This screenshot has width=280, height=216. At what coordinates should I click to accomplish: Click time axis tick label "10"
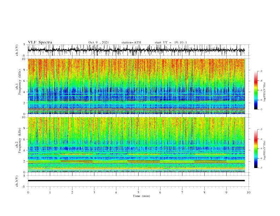coord(249,192)
